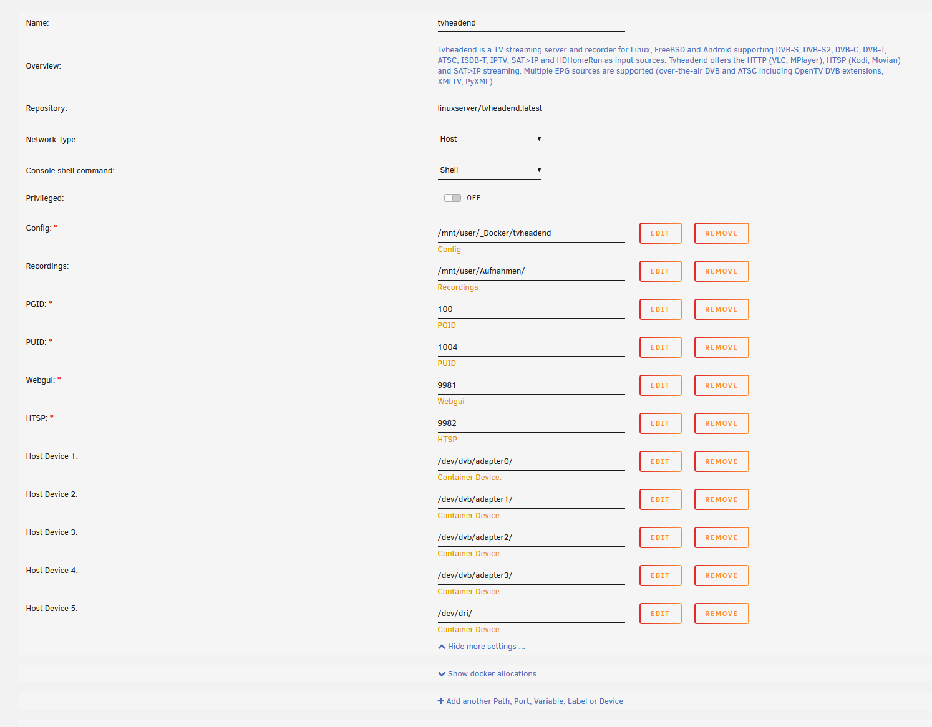
Task: Edit Host Device 1 entry
Action: [660, 461]
